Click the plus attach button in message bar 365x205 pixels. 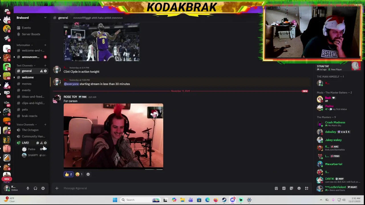(57, 188)
